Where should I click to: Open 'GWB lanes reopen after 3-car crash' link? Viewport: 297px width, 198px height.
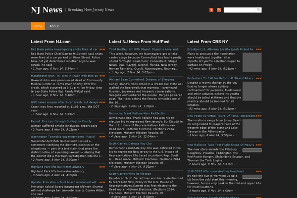click(x=64, y=102)
